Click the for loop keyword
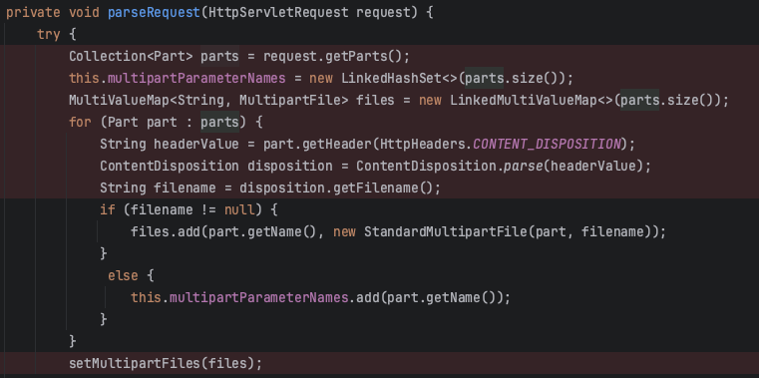Image resolution: width=759 pixels, height=378 pixels. [80, 122]
